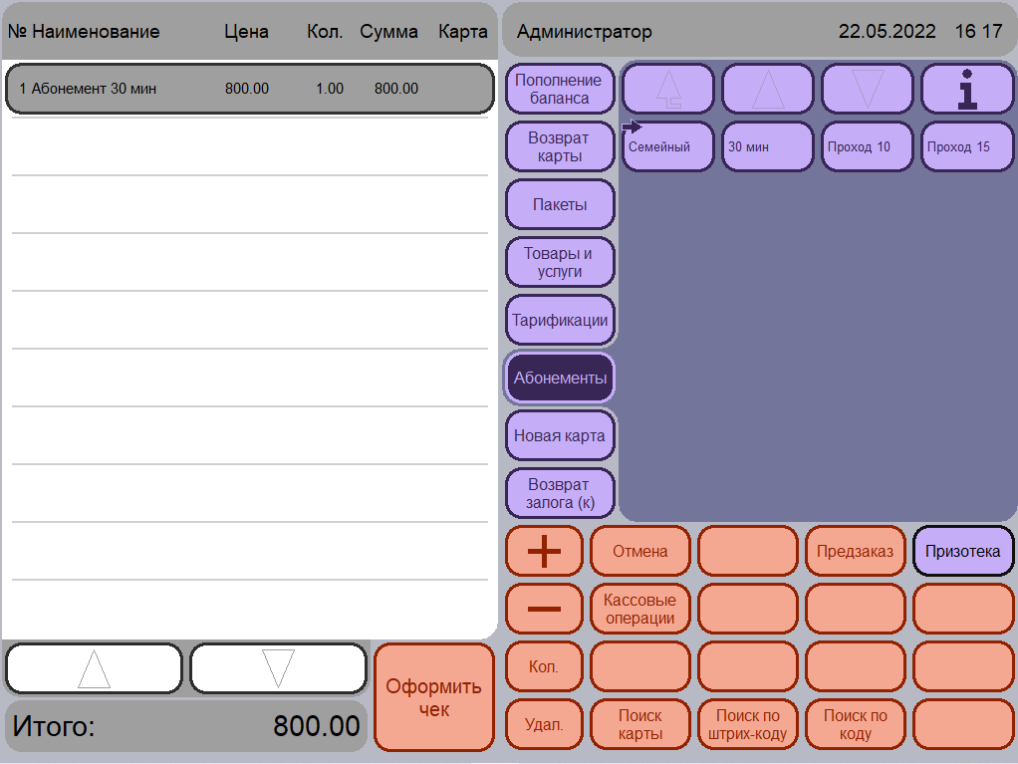Click the Отмена button

(640, 551)
